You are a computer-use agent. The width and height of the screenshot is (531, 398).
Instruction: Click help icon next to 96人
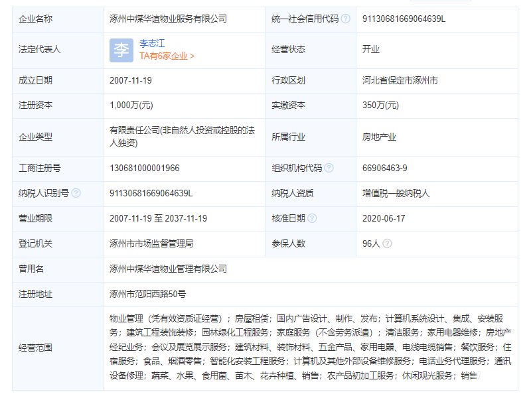pyautogui.click(x=387, y=243)
